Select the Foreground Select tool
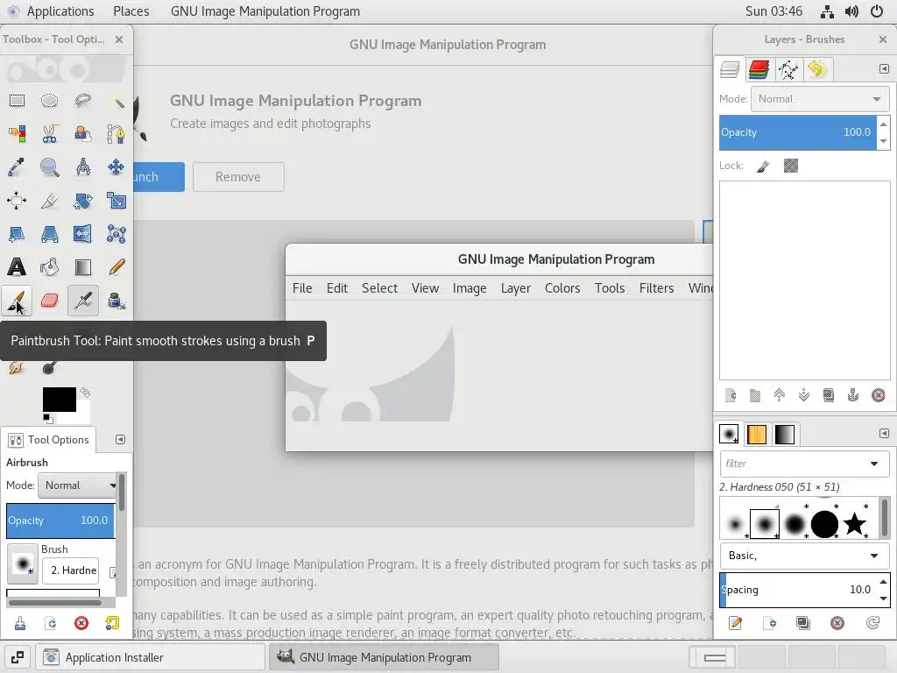 click(x=83, y=134)
